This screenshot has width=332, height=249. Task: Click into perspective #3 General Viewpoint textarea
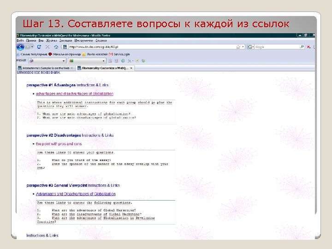106,212
